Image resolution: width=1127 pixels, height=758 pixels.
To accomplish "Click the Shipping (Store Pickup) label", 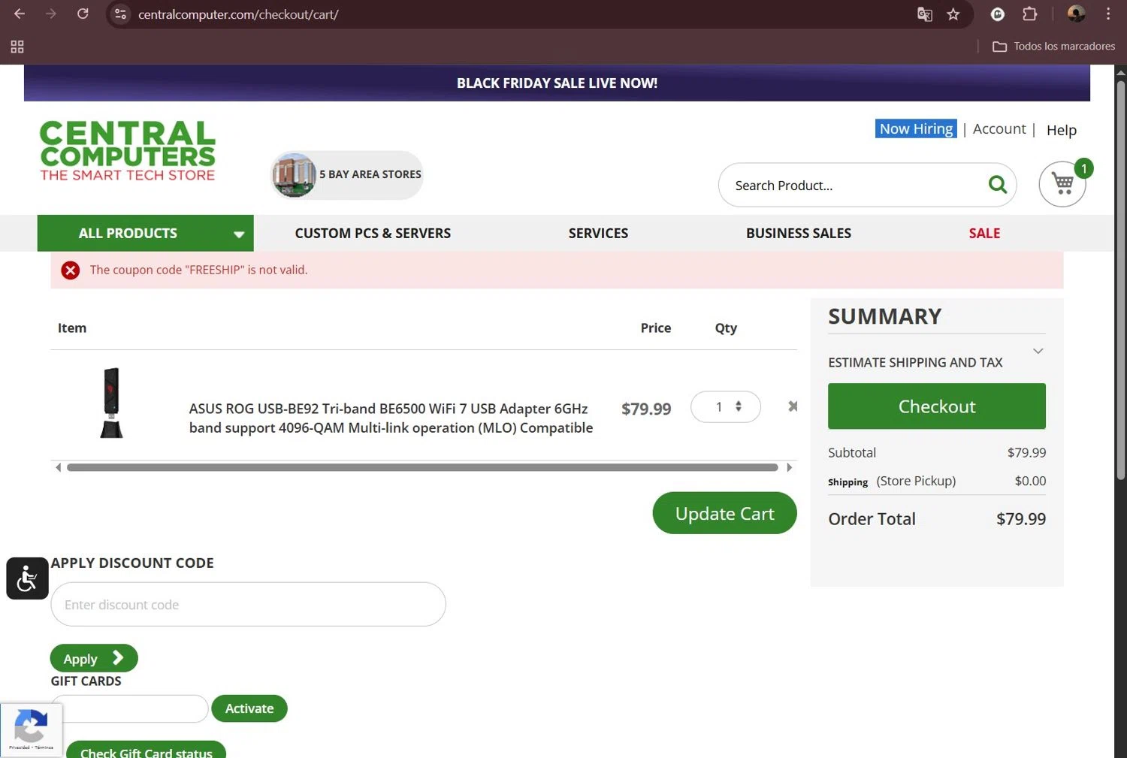I will (892, 482).
